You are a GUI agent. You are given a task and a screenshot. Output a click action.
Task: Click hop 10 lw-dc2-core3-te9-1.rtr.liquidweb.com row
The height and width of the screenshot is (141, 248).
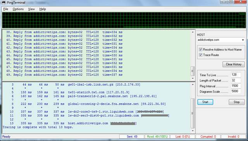pyautogui.click(x=87, y=112)
